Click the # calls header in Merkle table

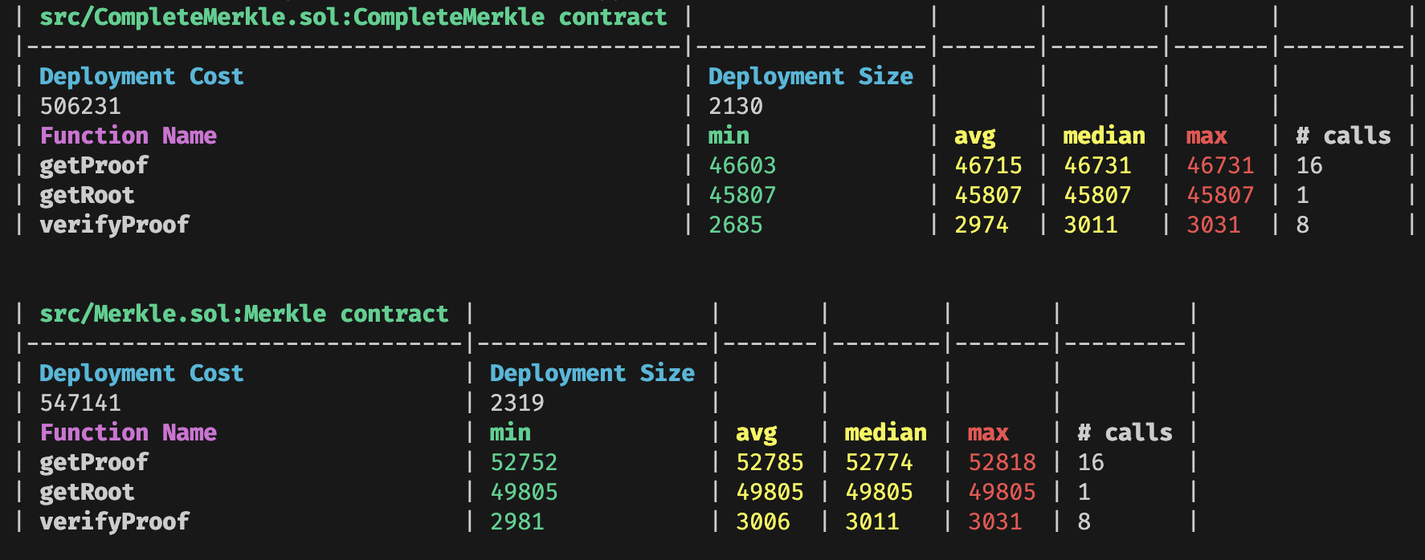point(1125,432)
